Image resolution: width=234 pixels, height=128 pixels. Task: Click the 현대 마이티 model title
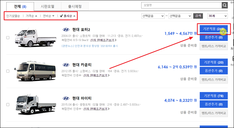click(82, 98)
